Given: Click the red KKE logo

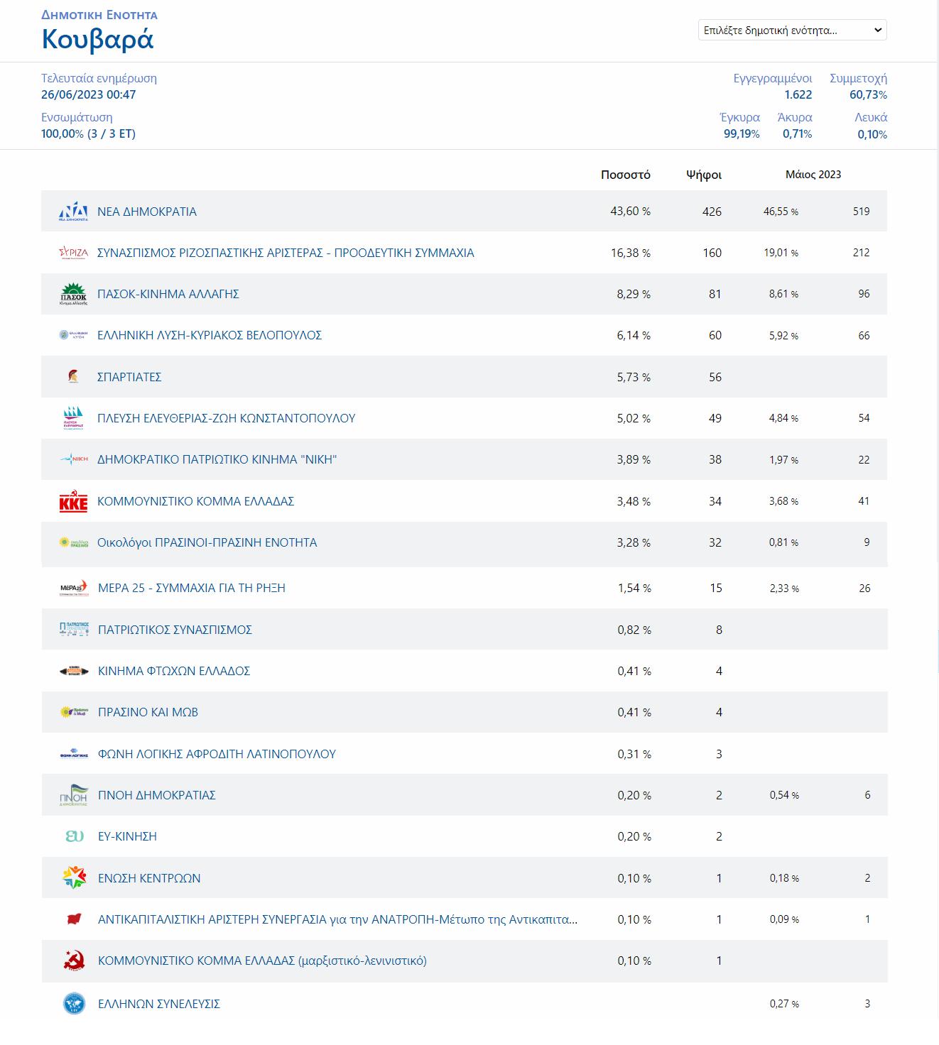Looking at the screenshot, I should tap(73, 501).
